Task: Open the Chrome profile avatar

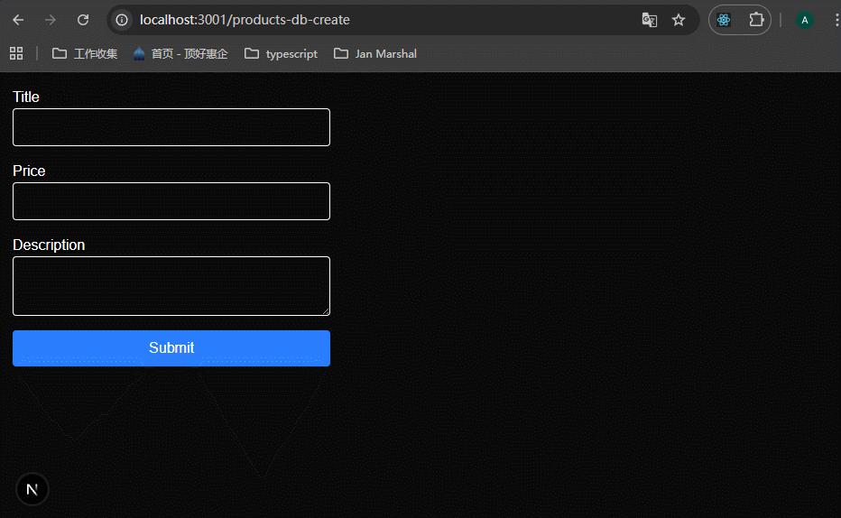Action: tap(805, 20)
